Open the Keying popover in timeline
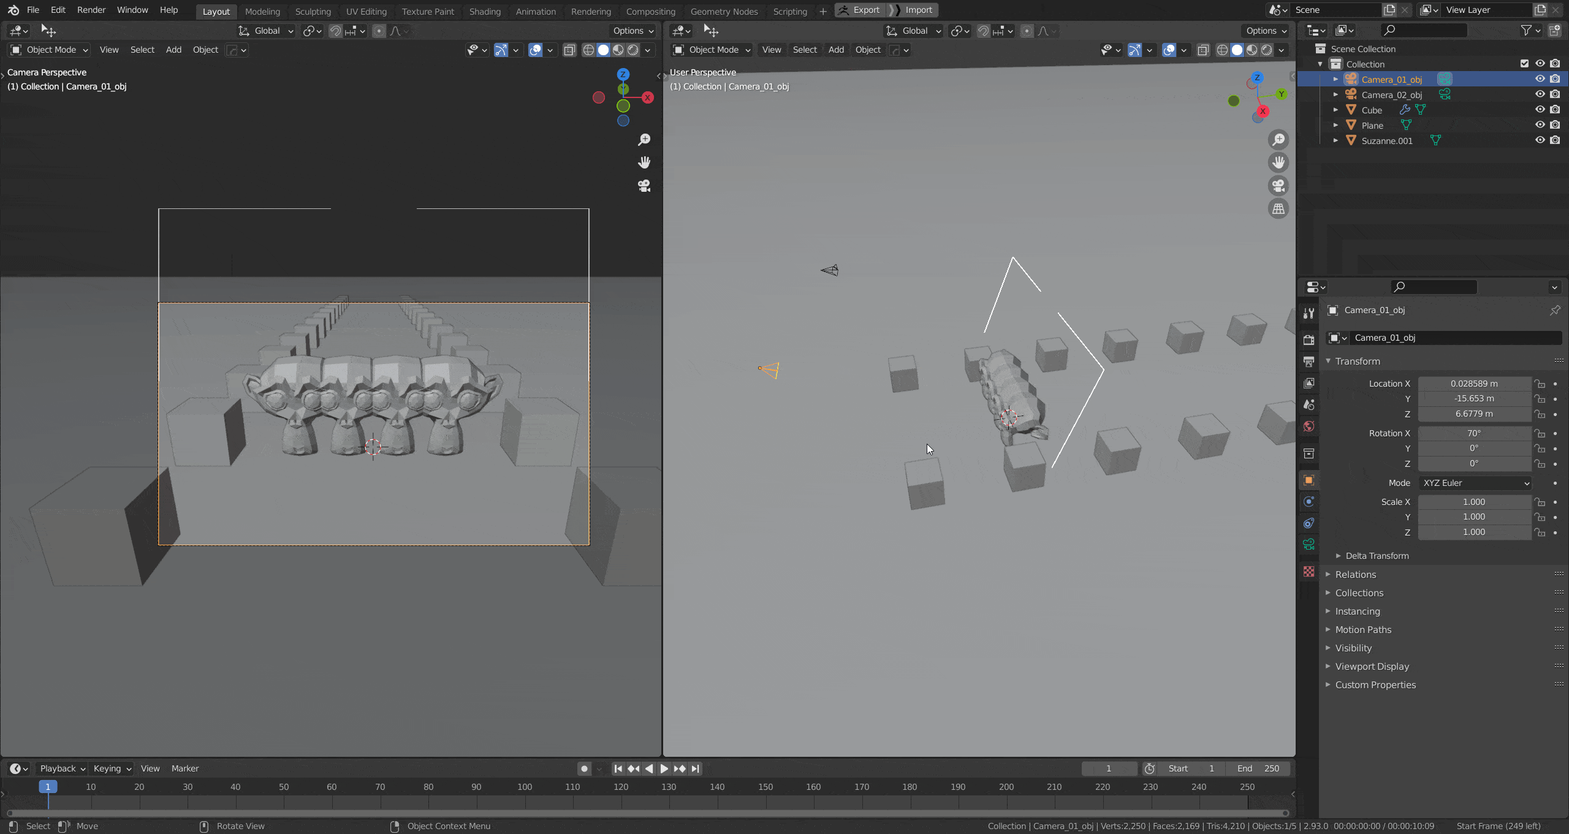Image resolution: width=1569 pixels, height=834 pixels. pyautogui.click(x=112, y=768)
